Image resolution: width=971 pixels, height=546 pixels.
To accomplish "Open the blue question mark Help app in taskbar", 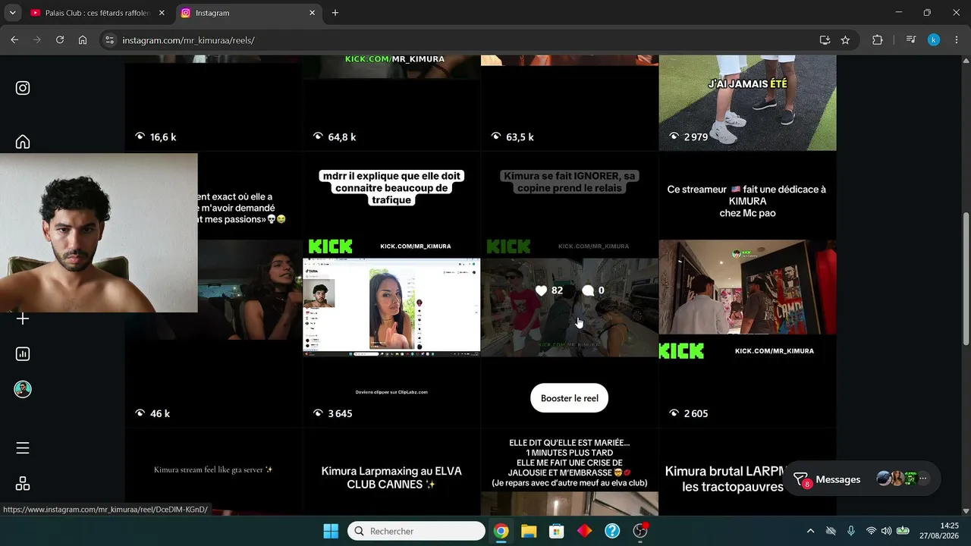I will tap(612, 531).
